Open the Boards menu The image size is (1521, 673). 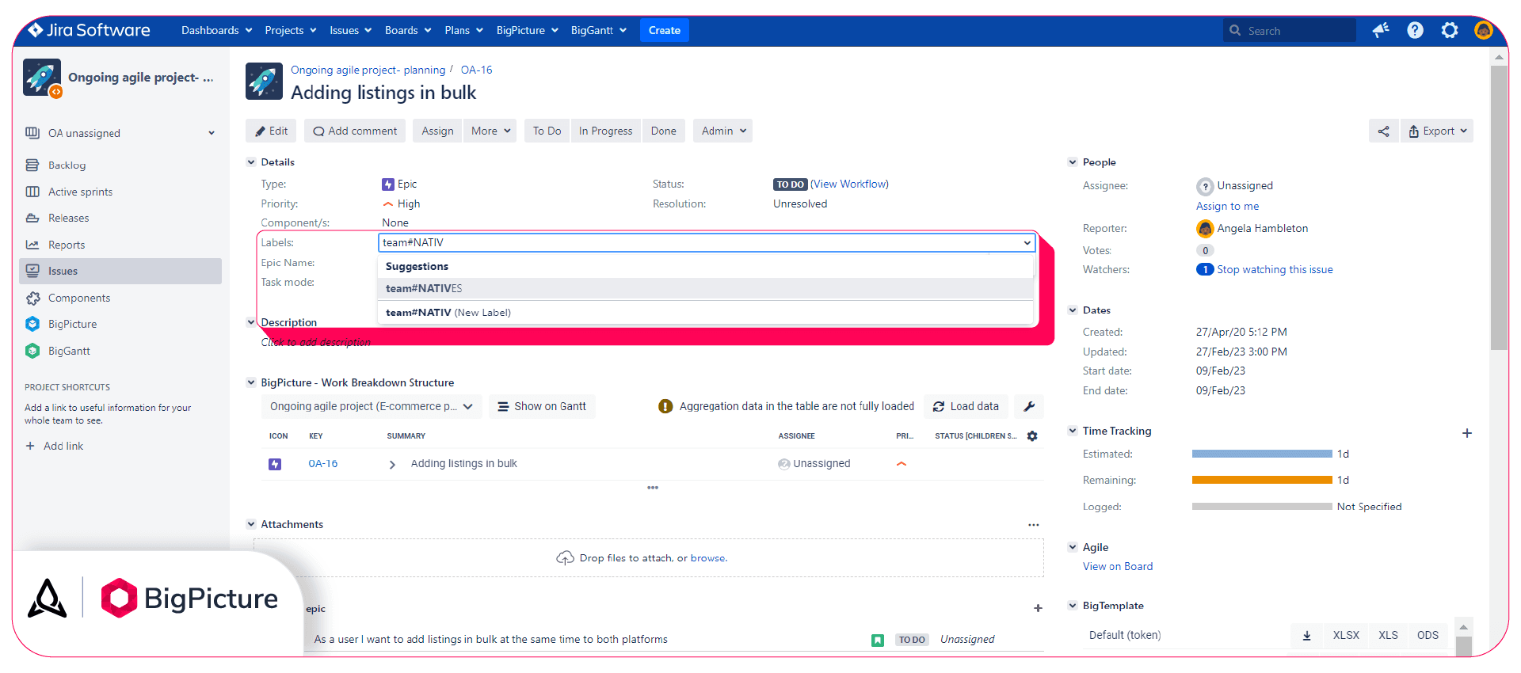[408, 30]
